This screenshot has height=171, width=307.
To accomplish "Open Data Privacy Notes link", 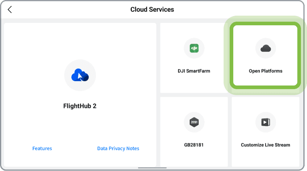I will point(118,149).
